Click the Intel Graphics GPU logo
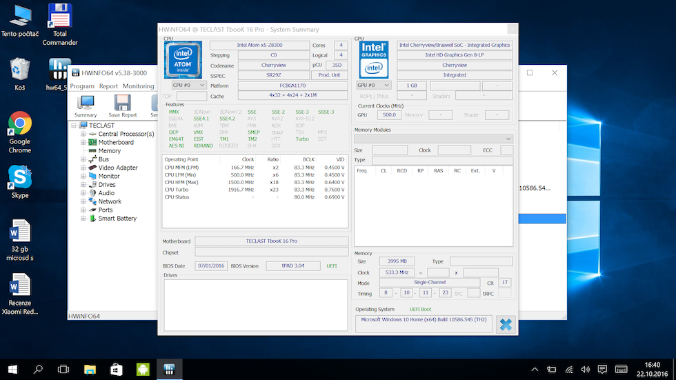 [x=374, y=59]
